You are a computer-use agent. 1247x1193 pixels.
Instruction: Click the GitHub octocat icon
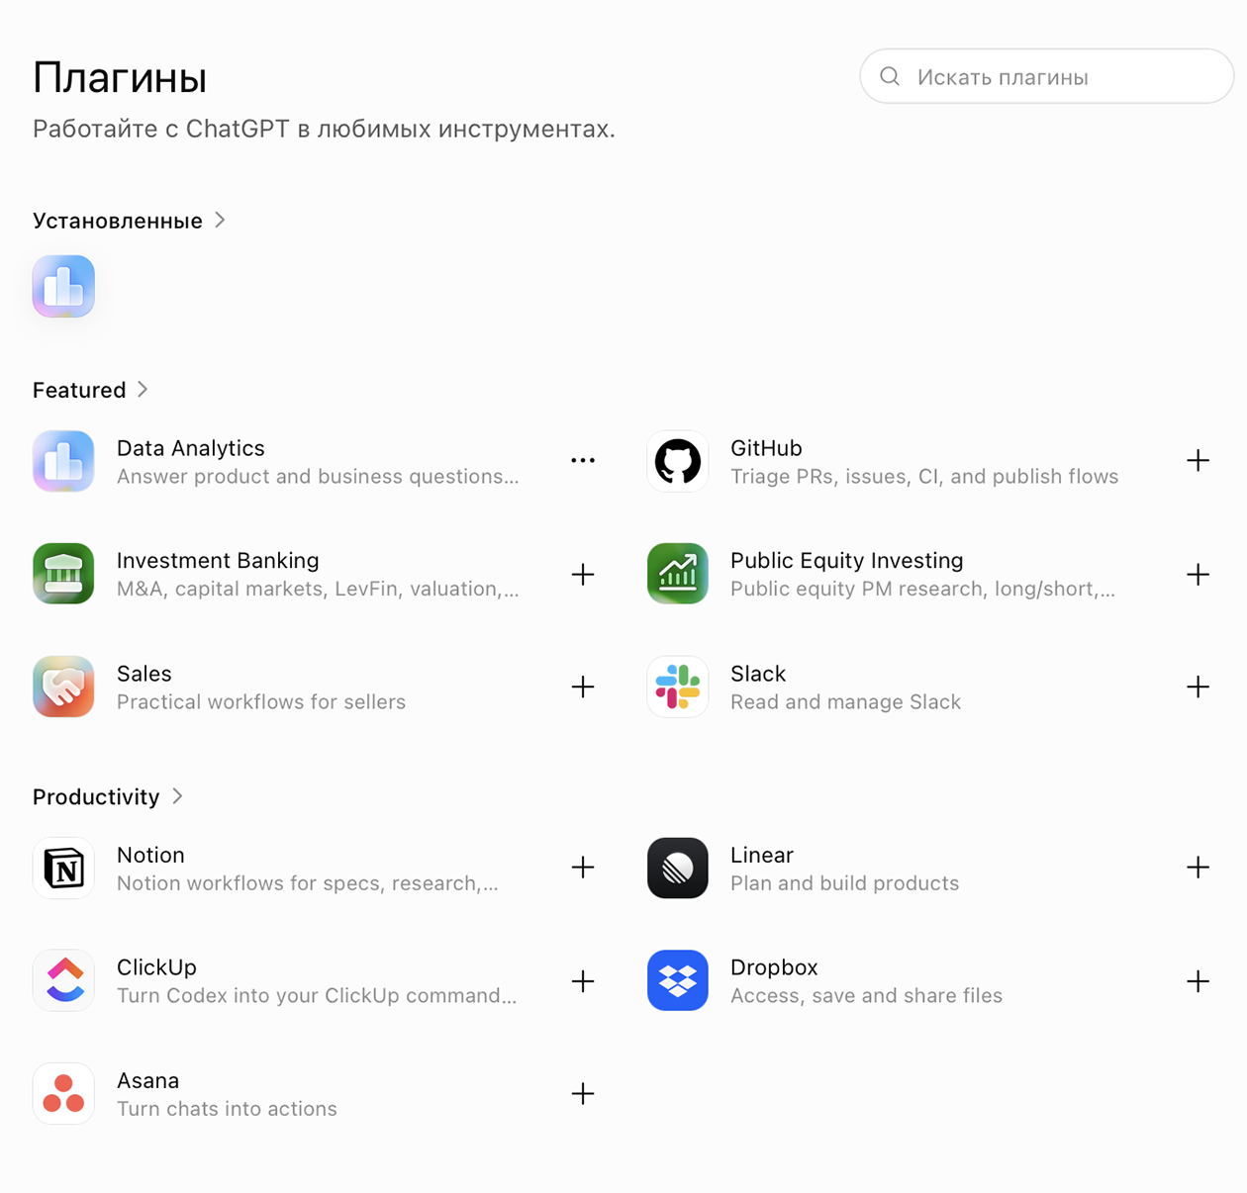678,461
